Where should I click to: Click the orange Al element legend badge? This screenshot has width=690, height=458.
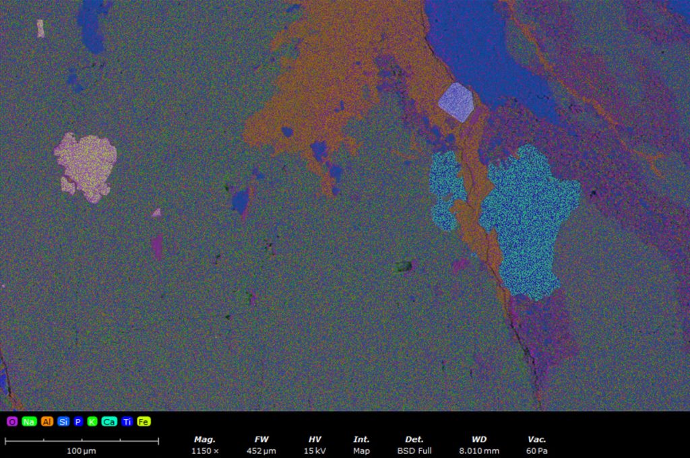(x=46, y=422)
